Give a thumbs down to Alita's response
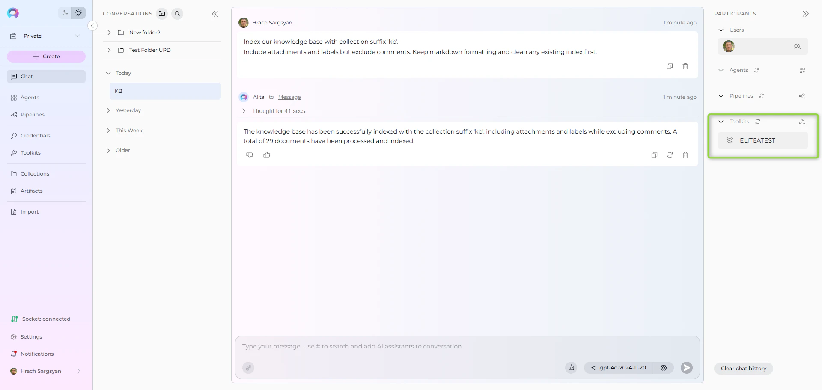 click(x=250, y=155)
